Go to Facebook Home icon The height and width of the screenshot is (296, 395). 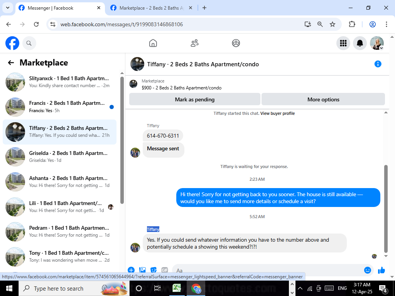[153, 43]
